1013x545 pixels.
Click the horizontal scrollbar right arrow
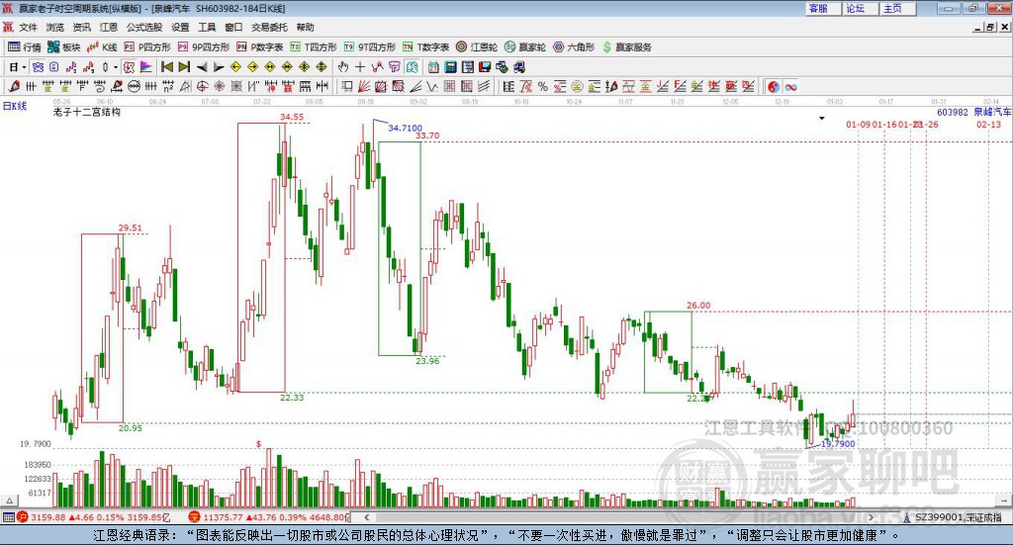(x=871, y=517)
